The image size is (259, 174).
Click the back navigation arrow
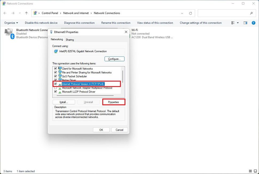5,13
